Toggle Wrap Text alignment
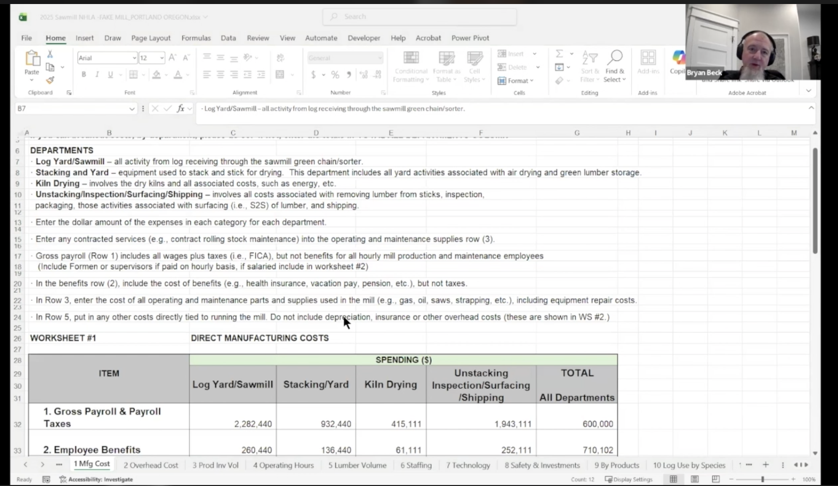The width and height of the screenshot is (838, 486). click(281, 58)
